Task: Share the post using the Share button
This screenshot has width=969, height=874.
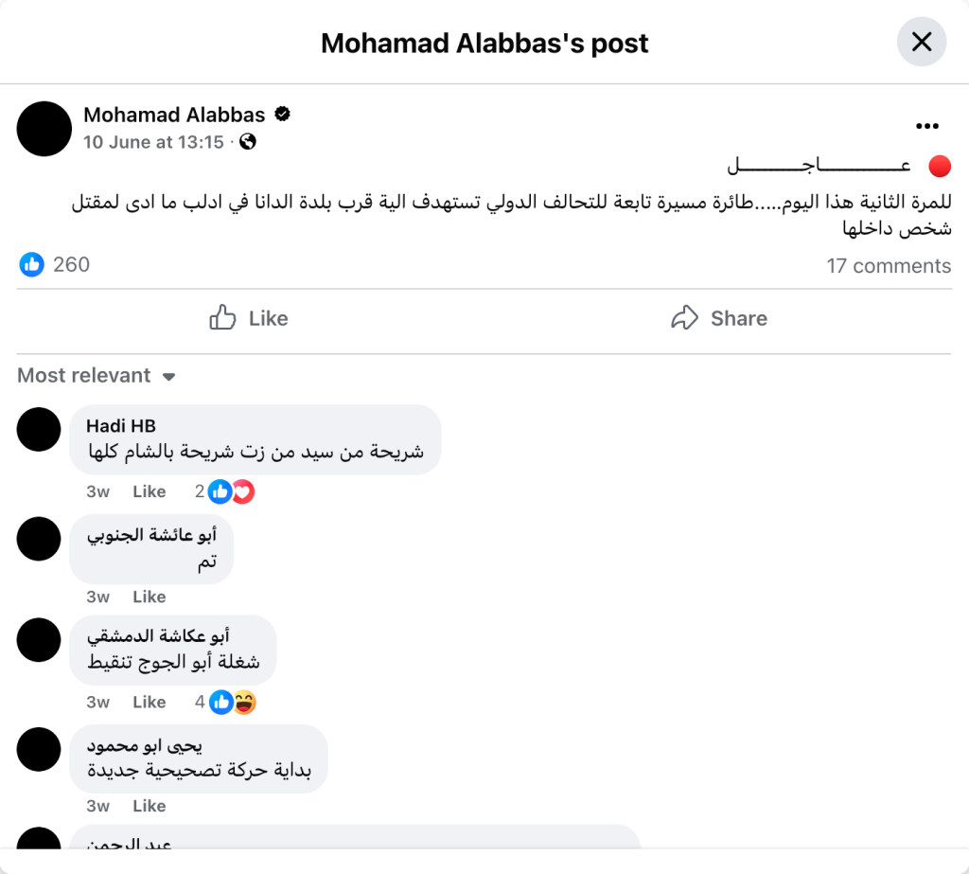Action: tap(718, 318)
